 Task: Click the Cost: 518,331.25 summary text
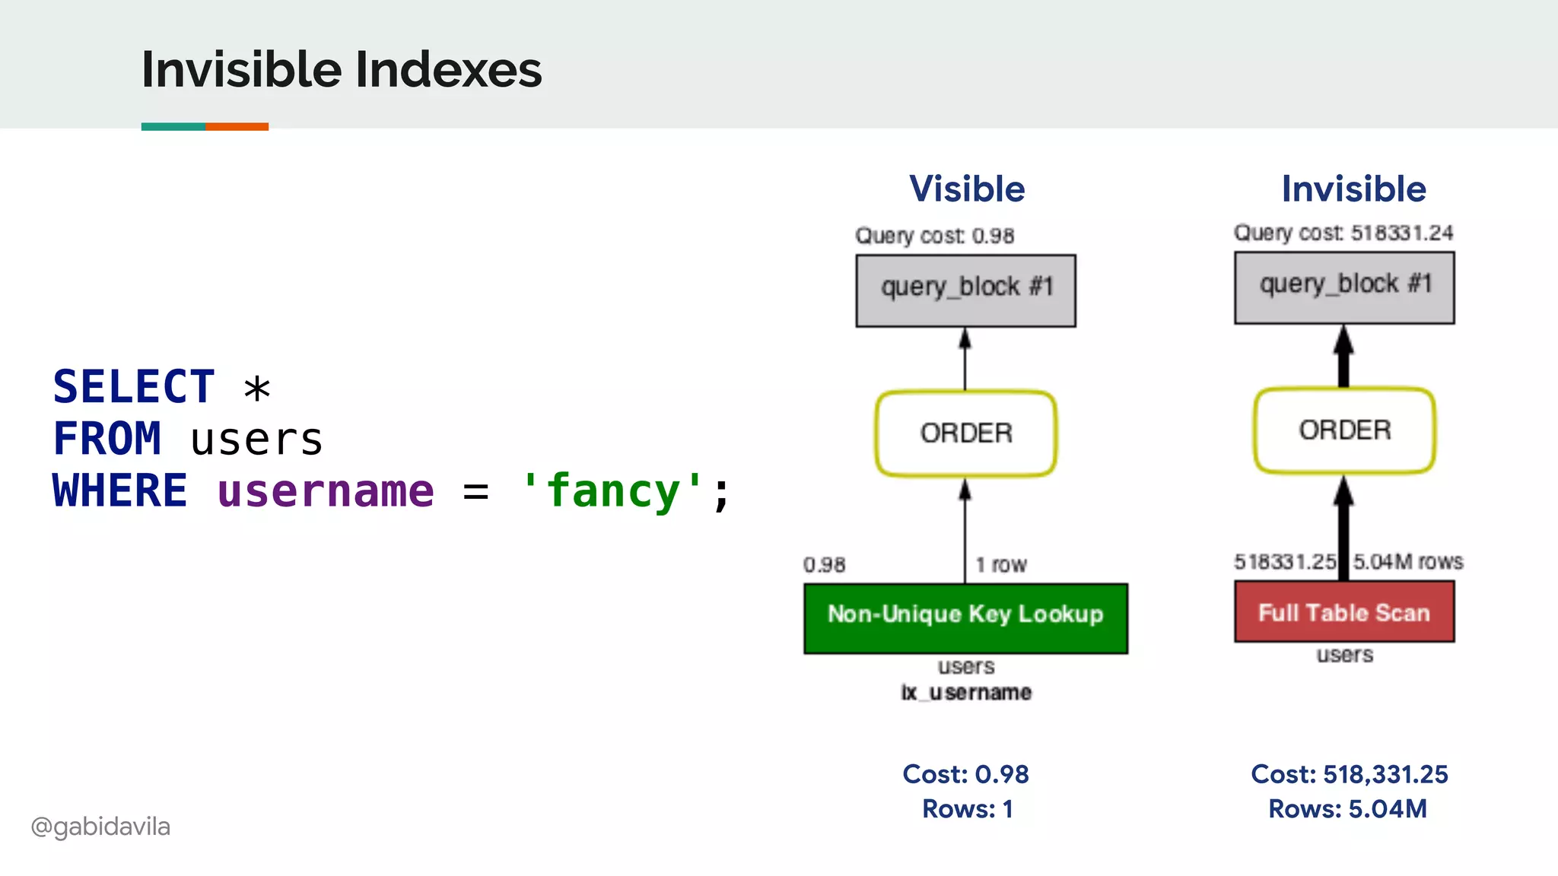1349,774
